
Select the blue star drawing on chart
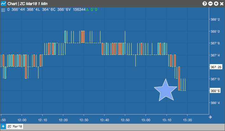[166, 90]
